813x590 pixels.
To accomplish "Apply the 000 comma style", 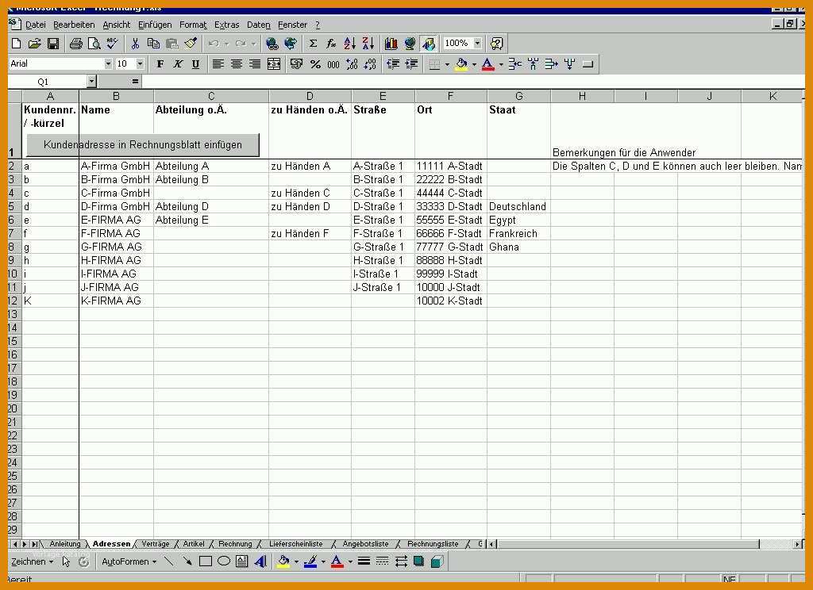I will tap(333, 63).
